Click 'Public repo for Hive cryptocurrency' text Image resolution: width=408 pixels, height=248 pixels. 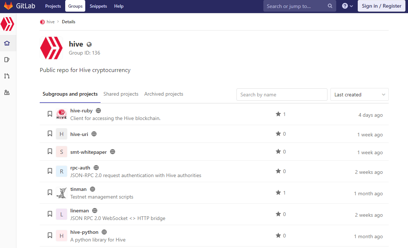[x=85, y=70]
